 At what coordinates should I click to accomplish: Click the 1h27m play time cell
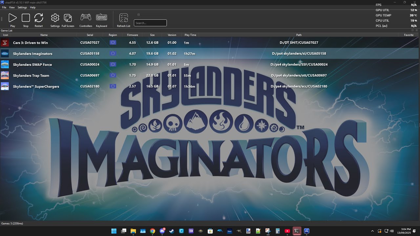189,54
